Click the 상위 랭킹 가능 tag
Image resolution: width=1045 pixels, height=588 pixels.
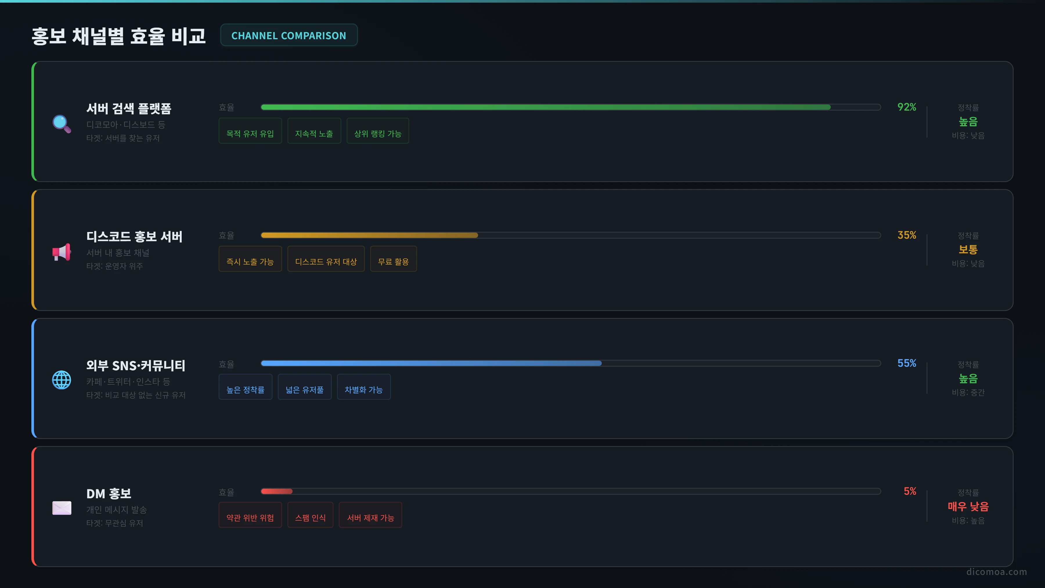point(378,131)
